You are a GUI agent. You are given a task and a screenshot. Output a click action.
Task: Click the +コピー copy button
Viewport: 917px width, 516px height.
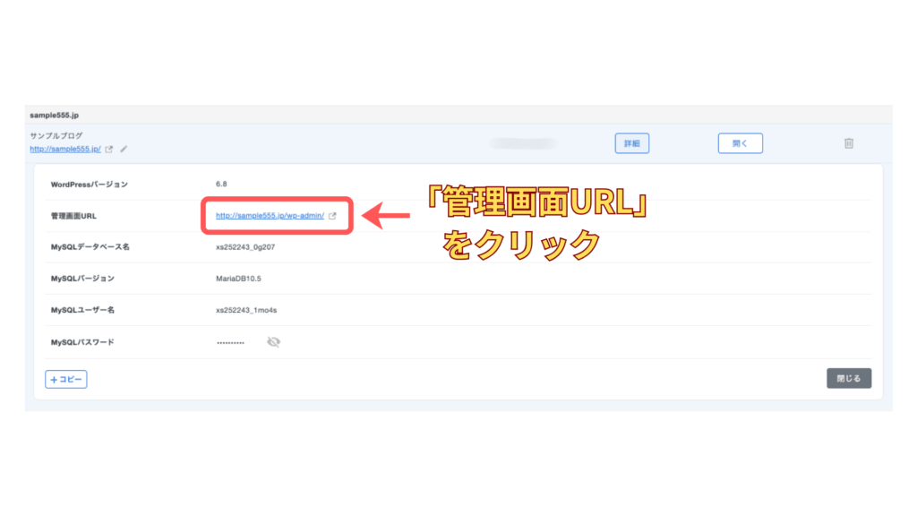66,379
